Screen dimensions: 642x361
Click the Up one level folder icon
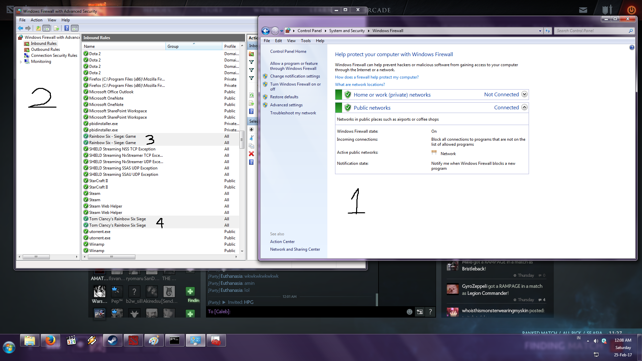(38, 28)
